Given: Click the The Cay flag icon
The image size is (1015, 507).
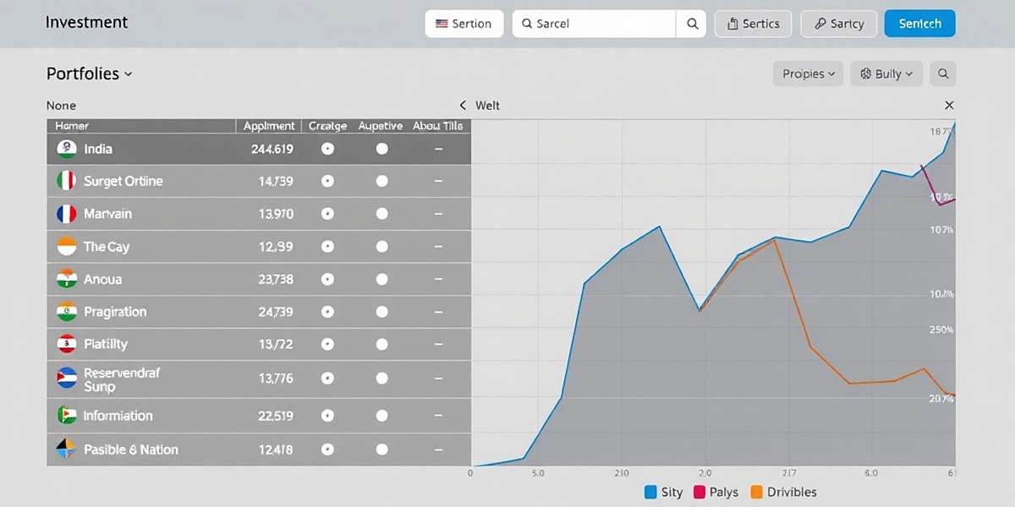Looking at the screenshot, I should [67, 247].
